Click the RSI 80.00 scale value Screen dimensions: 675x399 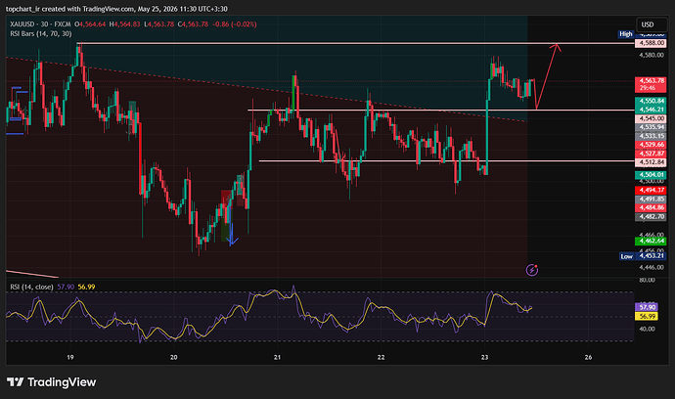coord(647,280)
